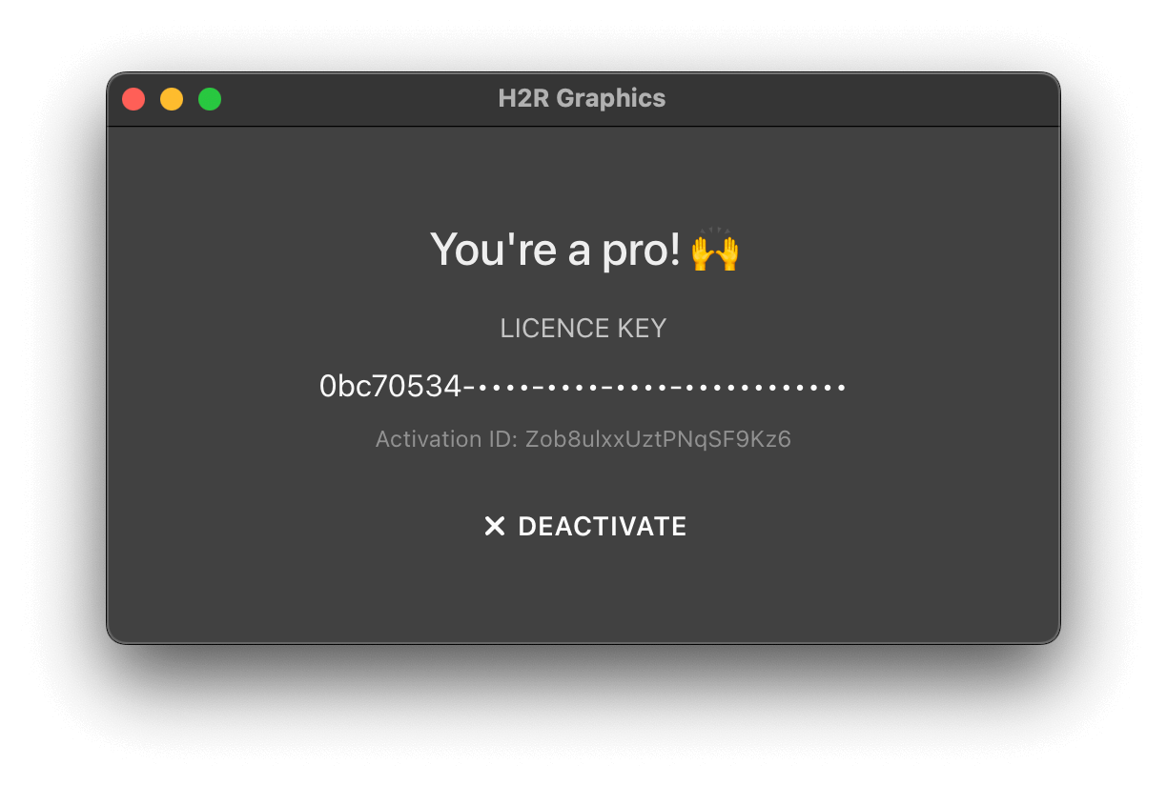Maximize window with green button
Screen dimensions: 1167x785
pos(210,99)
